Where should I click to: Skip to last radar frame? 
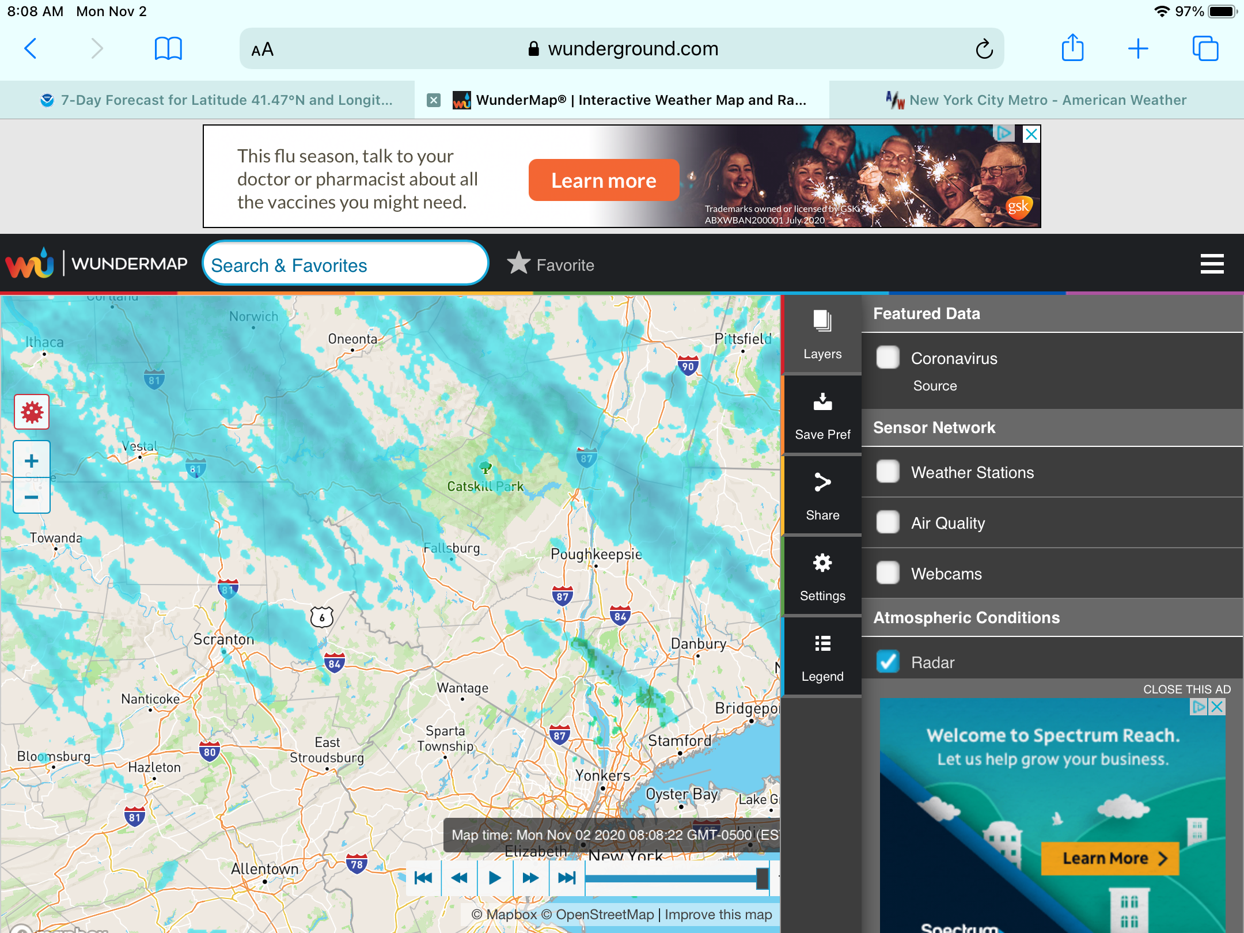tap(567, 878)
